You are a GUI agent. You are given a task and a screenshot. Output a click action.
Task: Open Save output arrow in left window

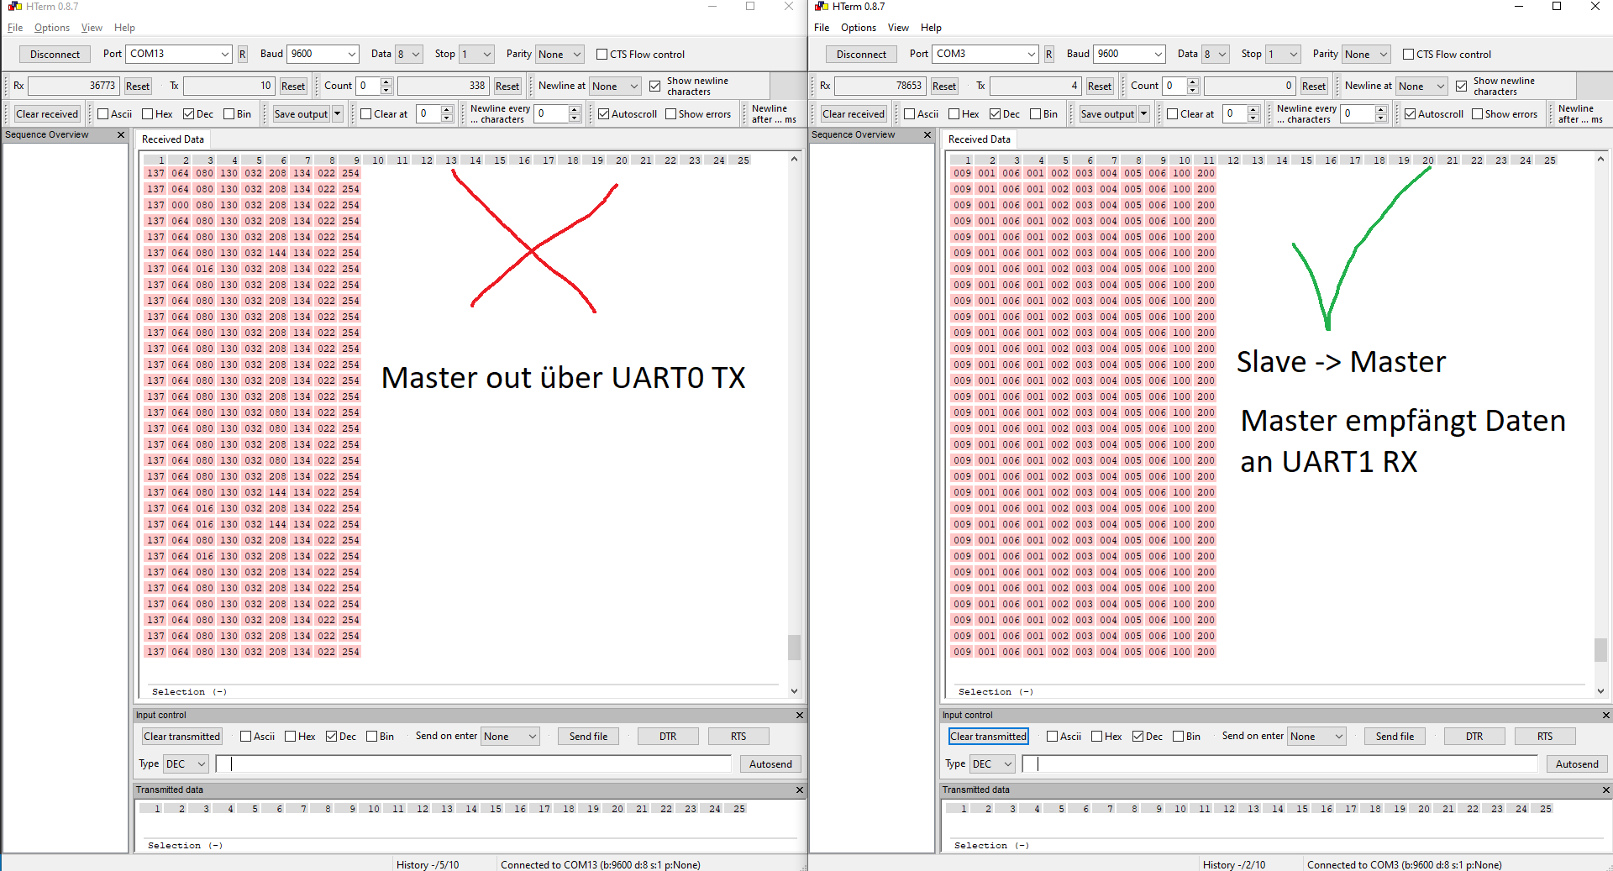tap(338, 114)
